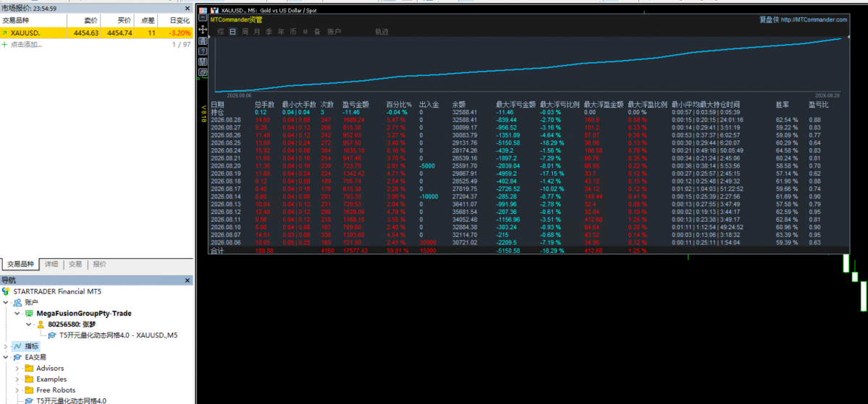868x404 pixels.
Task: Click the 点击添加... add symbol field
Action: point(27,44)
